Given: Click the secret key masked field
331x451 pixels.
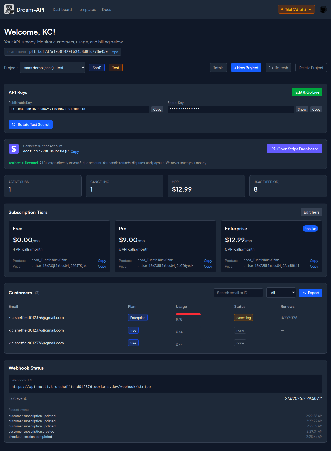Looking at the screenshot, I should click(231, 109).
